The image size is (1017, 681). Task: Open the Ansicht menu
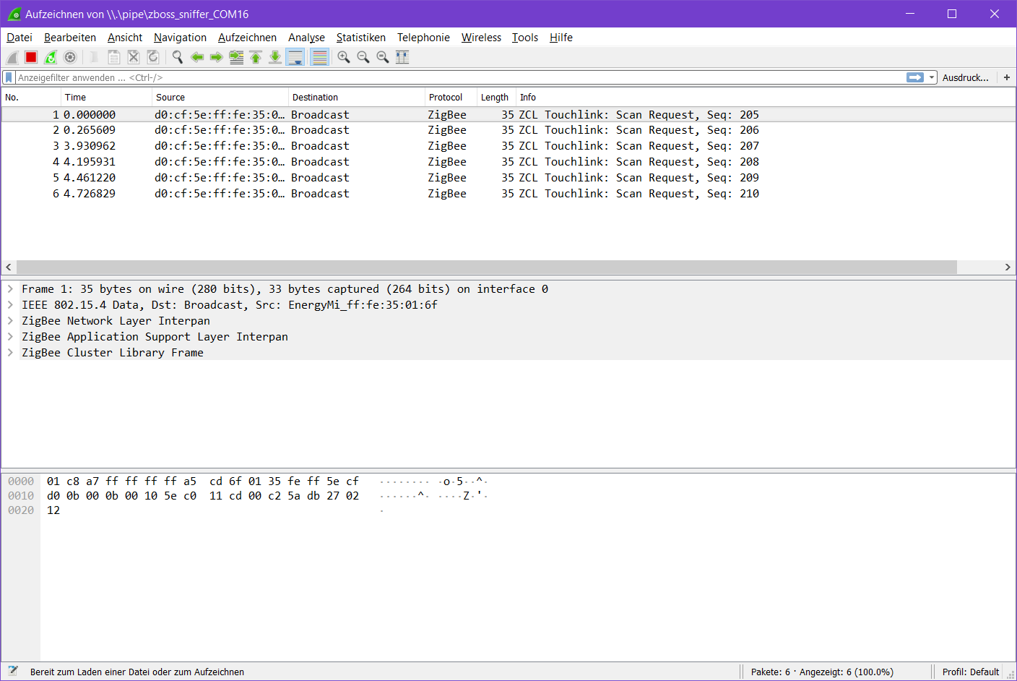[x=125, y=38]
